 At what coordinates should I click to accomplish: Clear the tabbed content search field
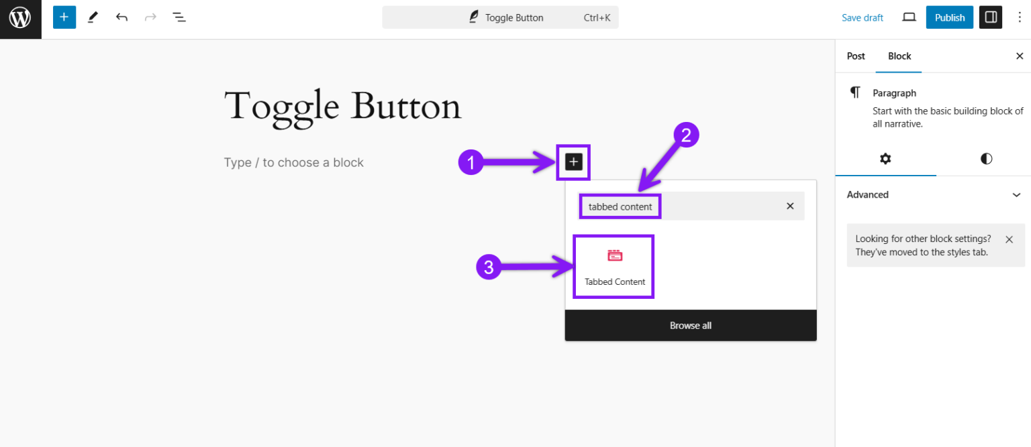(x=789, y=206)
